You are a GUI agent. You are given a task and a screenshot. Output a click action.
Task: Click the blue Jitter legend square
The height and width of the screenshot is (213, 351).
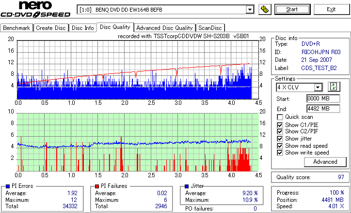pyautogui.click(x=187, y=186)
